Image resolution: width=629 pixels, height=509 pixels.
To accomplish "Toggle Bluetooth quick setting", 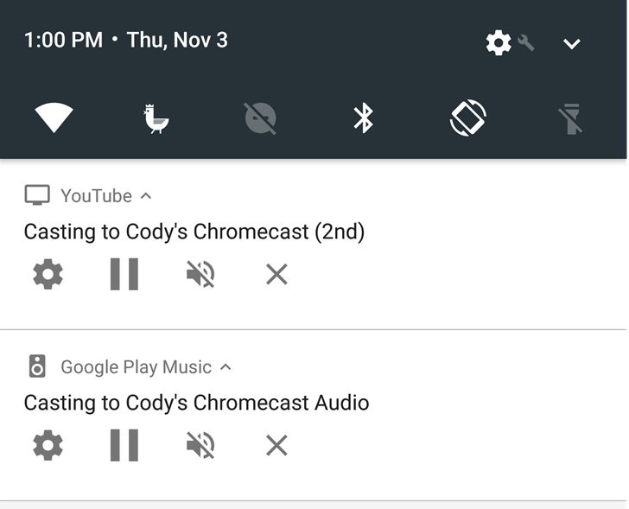I will pos(364,118).
